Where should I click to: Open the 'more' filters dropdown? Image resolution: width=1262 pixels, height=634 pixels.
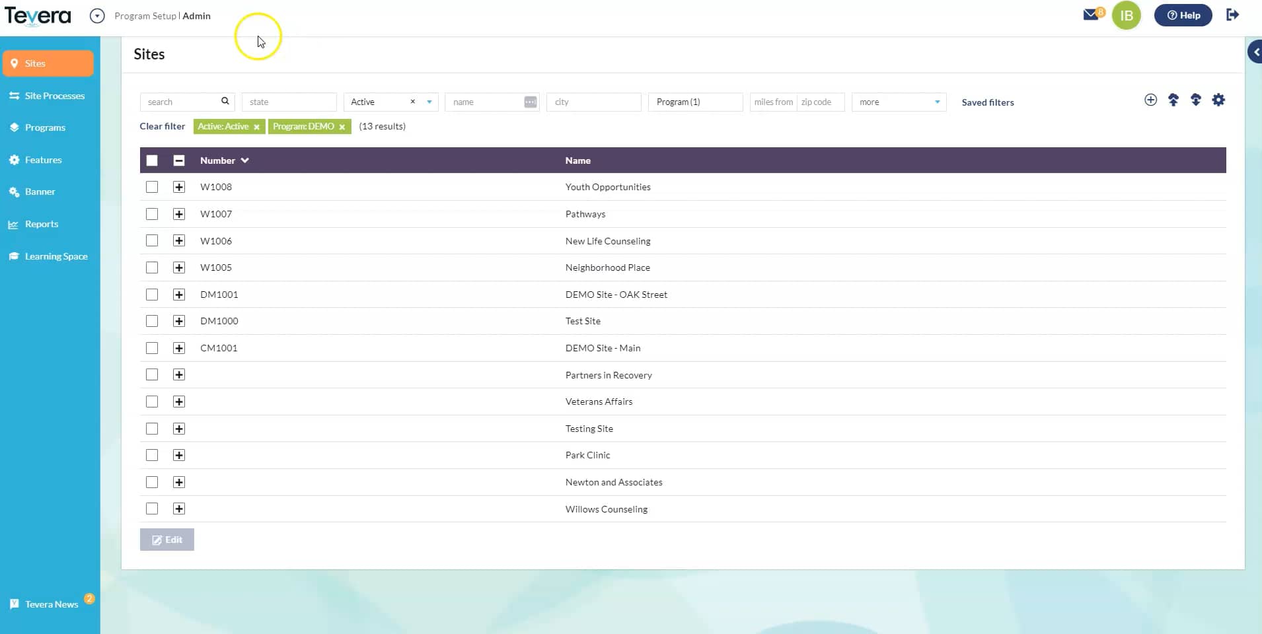938,102
